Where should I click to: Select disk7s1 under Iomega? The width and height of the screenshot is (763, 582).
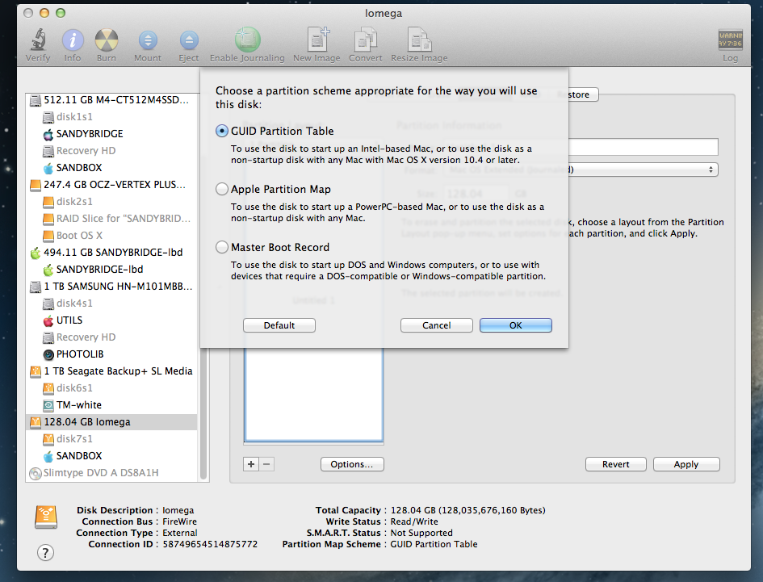(x=111, y=439)
